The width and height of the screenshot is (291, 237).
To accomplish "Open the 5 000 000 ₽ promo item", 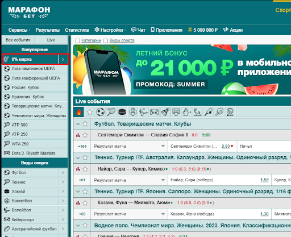I will coord(203,30).
